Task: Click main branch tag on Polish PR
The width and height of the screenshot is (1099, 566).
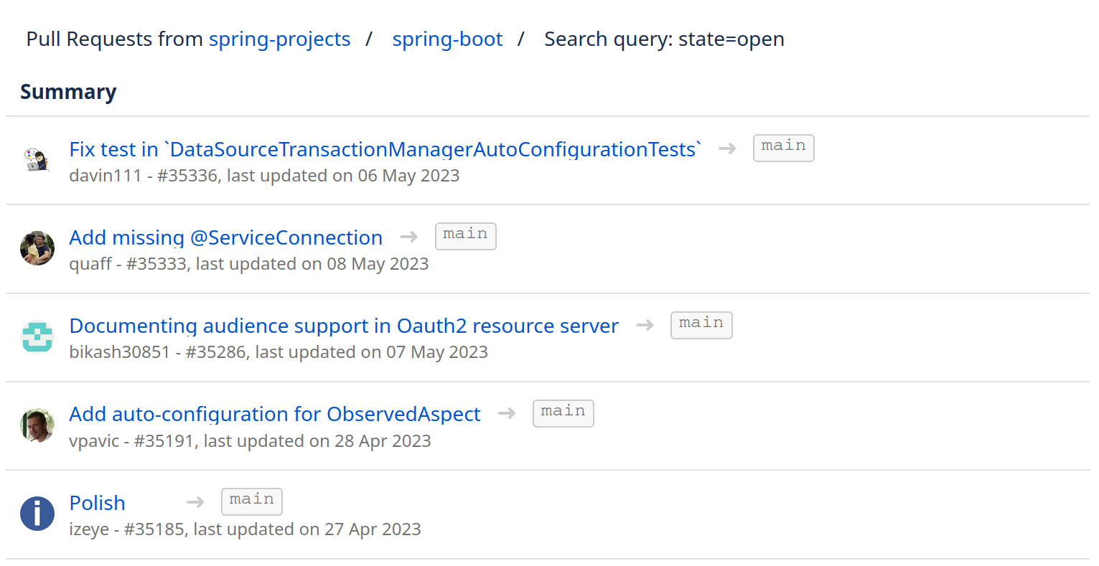Action: 251,501
